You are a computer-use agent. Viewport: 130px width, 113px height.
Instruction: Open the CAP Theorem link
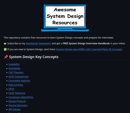point(16,72)
